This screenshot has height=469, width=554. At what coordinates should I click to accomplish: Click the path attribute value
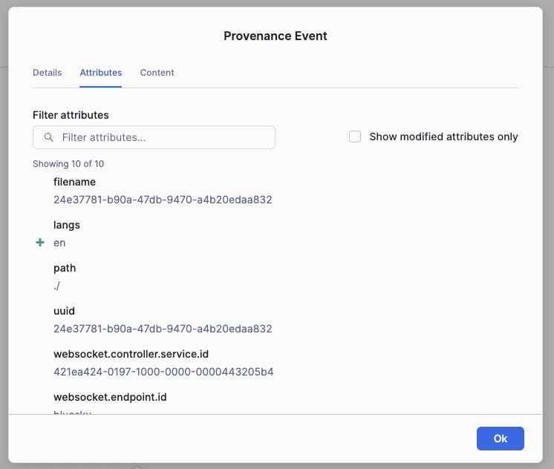[56, 286]
